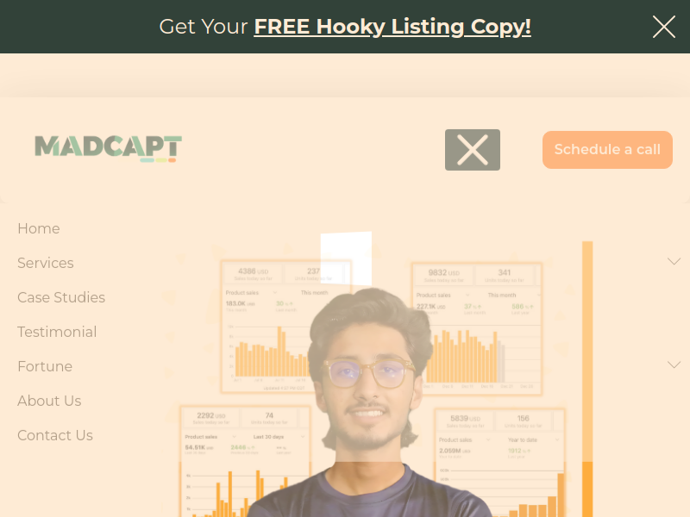690x517 pixels.
Task: Select Case Studies in the menu
Action: pyautogui.click(x=61, y=297)
